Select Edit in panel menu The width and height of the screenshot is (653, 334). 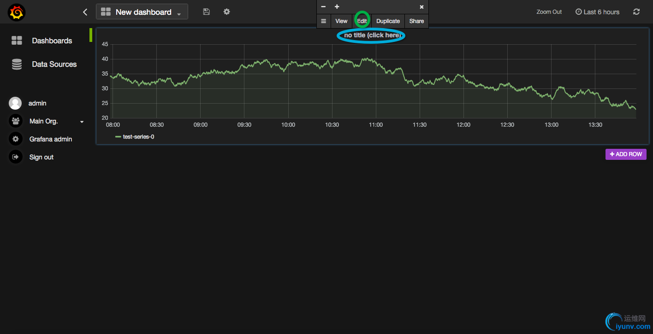(x=362, y=21)
